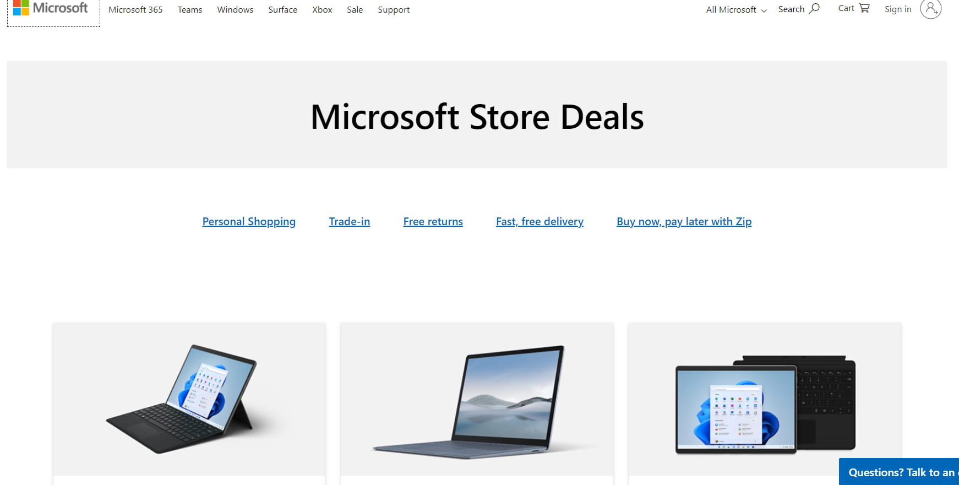The width and height of the screenshot is (959, 485).
Task: Open the Surface navigation item
Action: (282, 9)
